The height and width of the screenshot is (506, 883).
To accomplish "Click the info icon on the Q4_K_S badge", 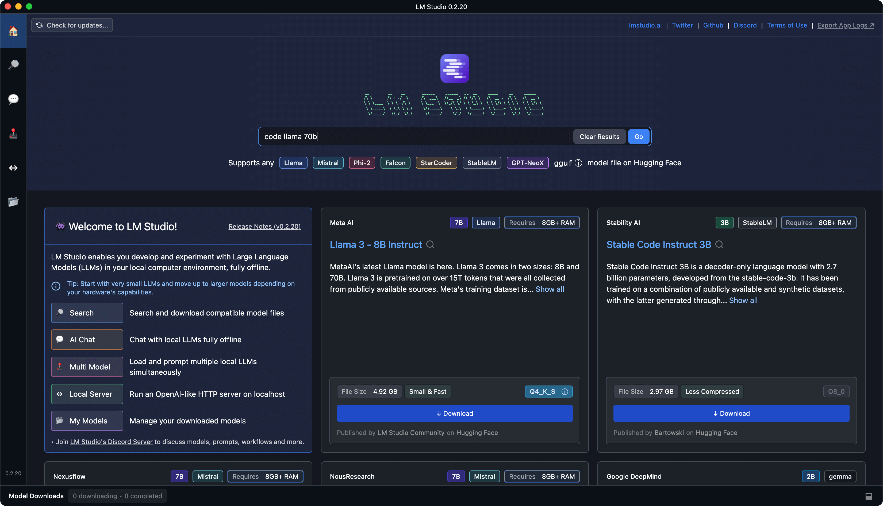I will pos(565,392).
